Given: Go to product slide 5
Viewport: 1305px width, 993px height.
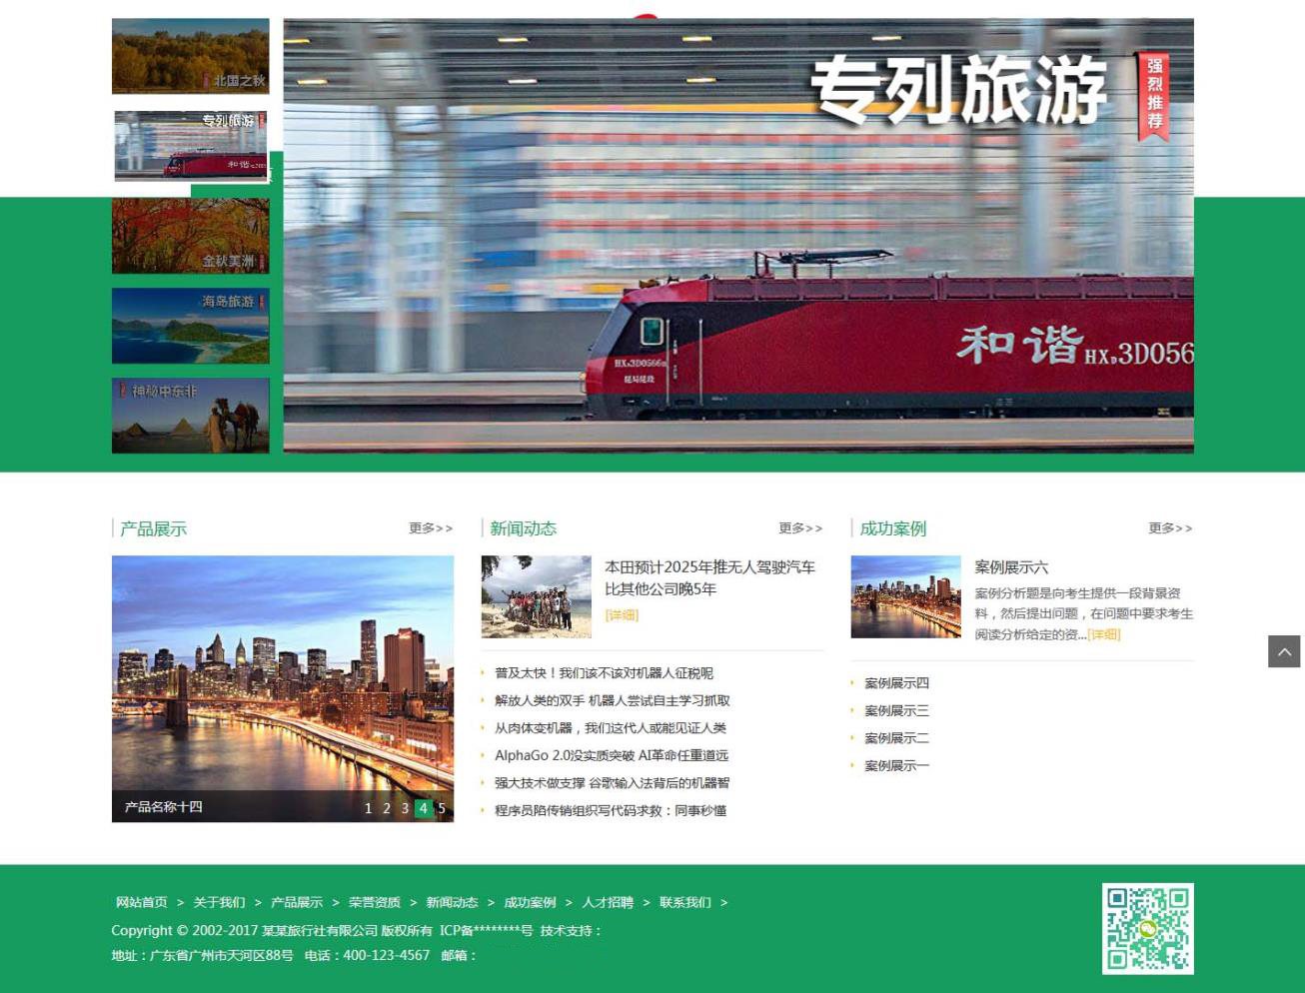Looking at the screenshot, I should point(442,808).
